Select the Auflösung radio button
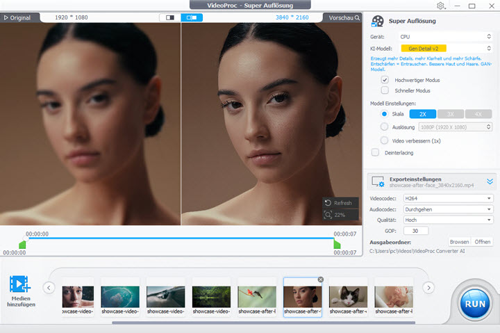The height and width of the screenshot is (333, 500). [384, 127]
